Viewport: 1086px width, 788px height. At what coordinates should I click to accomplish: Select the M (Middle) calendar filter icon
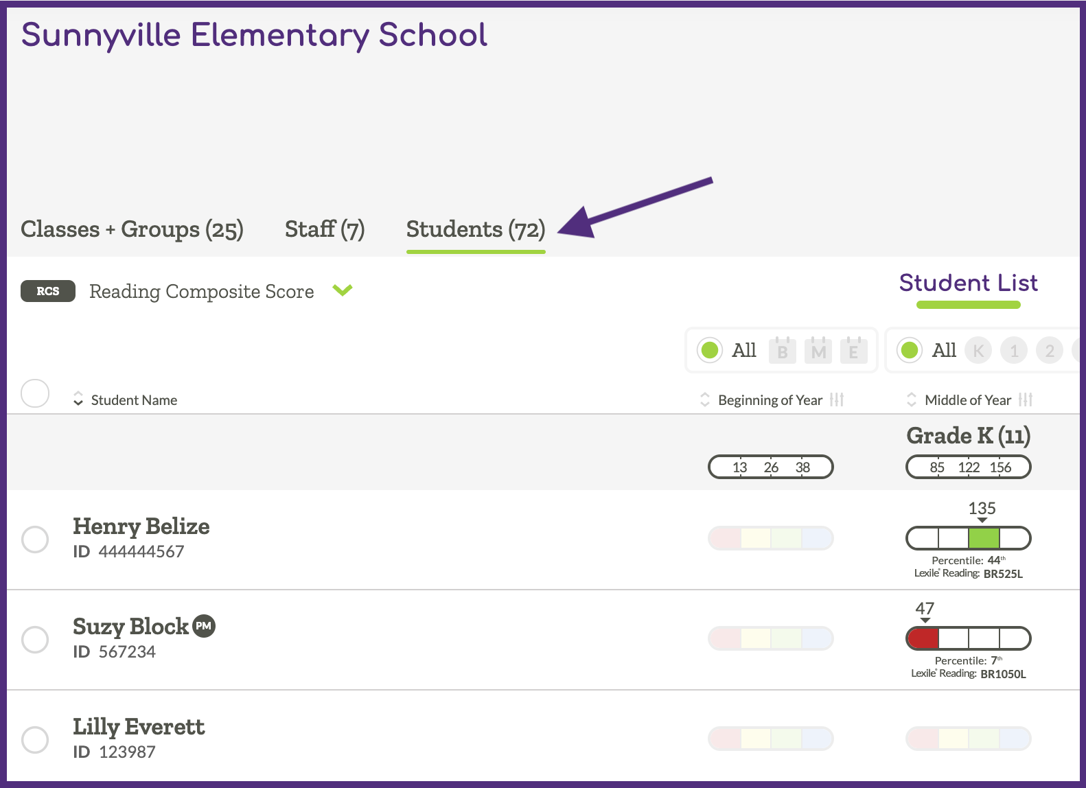[x=818, y=350]
